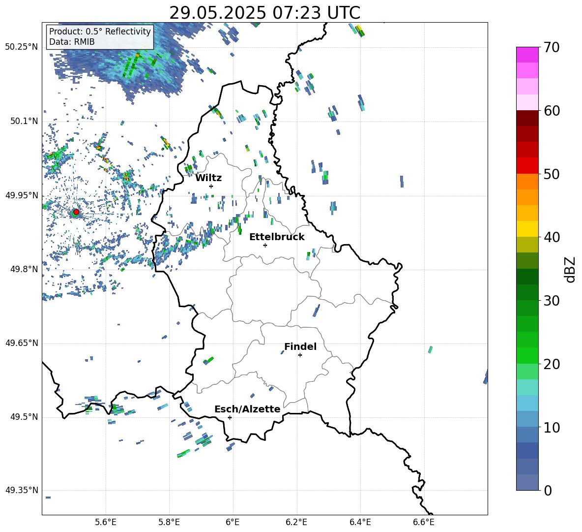
Task: Click the 49.8°N latitude label
Action: pyautogui.click(x=24, y=269)
